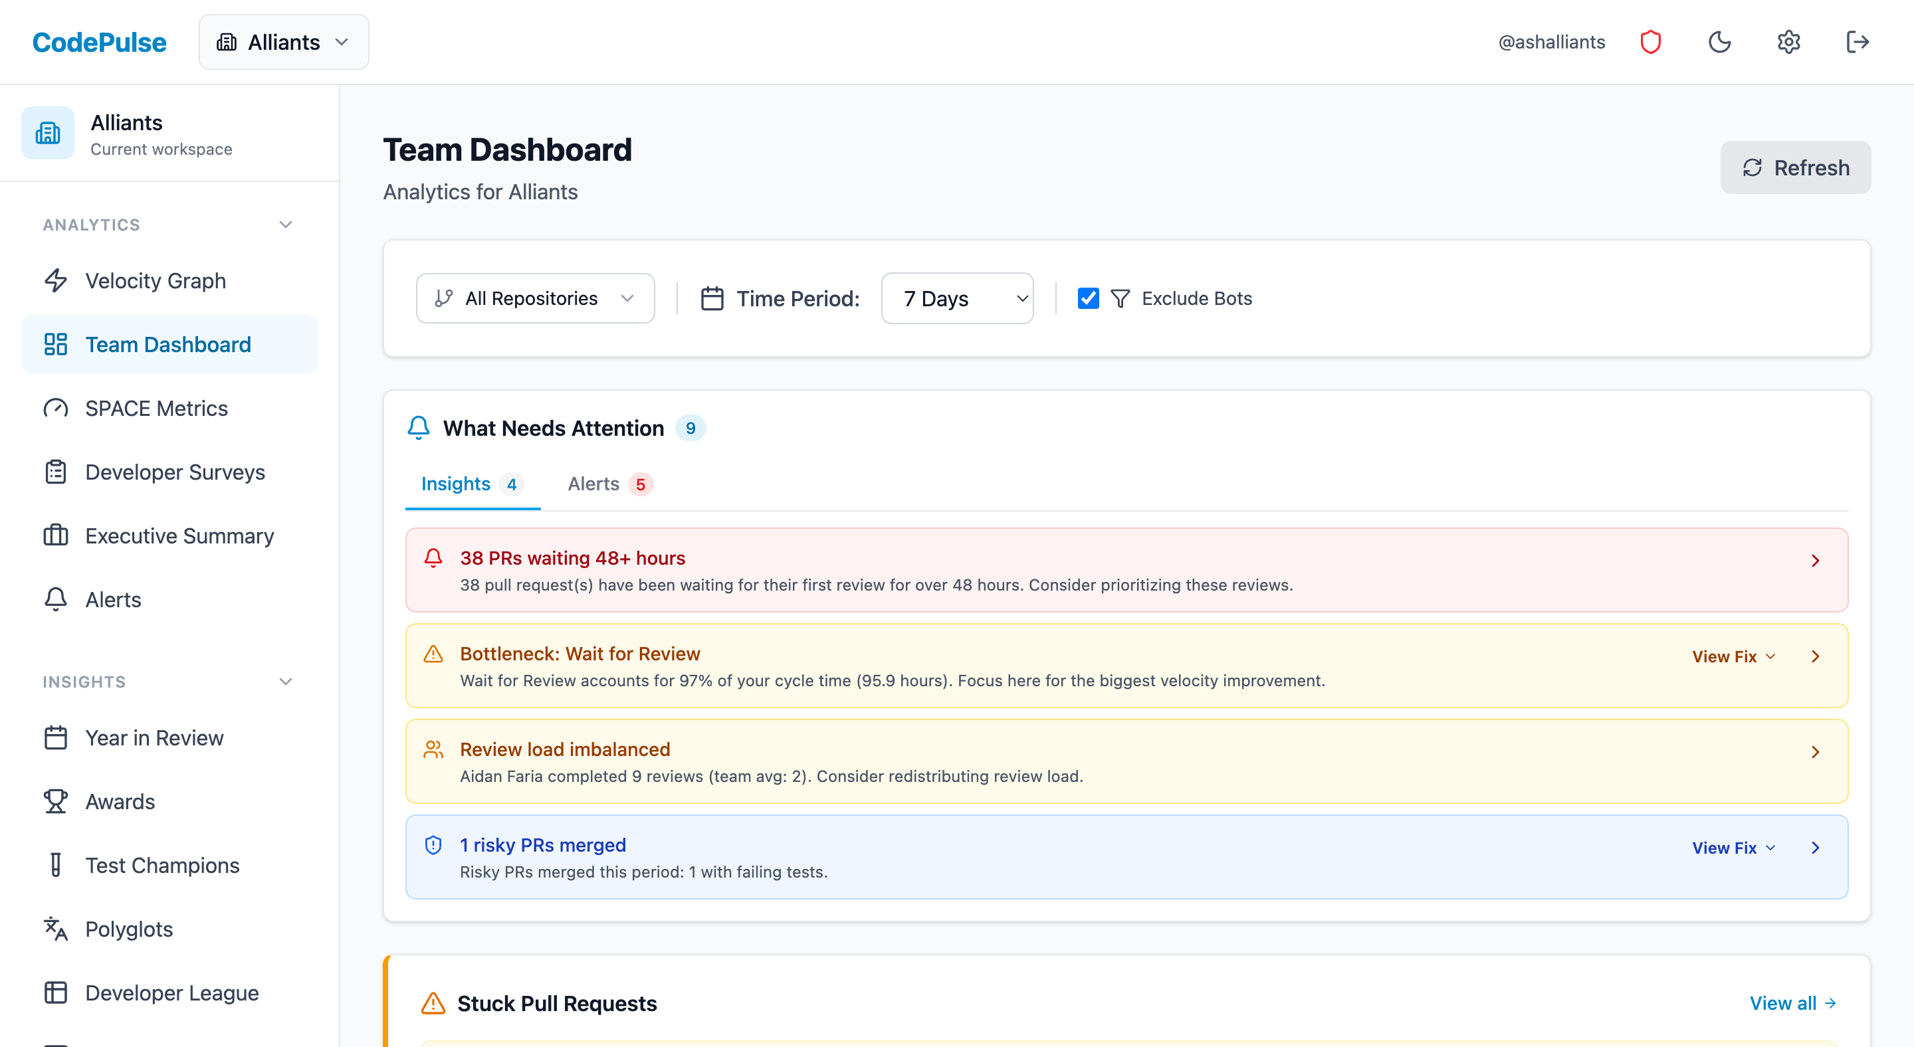The width and height of the screenshot is (1914, 1047).
Task: Open the Developer League page
Action: pyautogui.click(x=169, y=993)
